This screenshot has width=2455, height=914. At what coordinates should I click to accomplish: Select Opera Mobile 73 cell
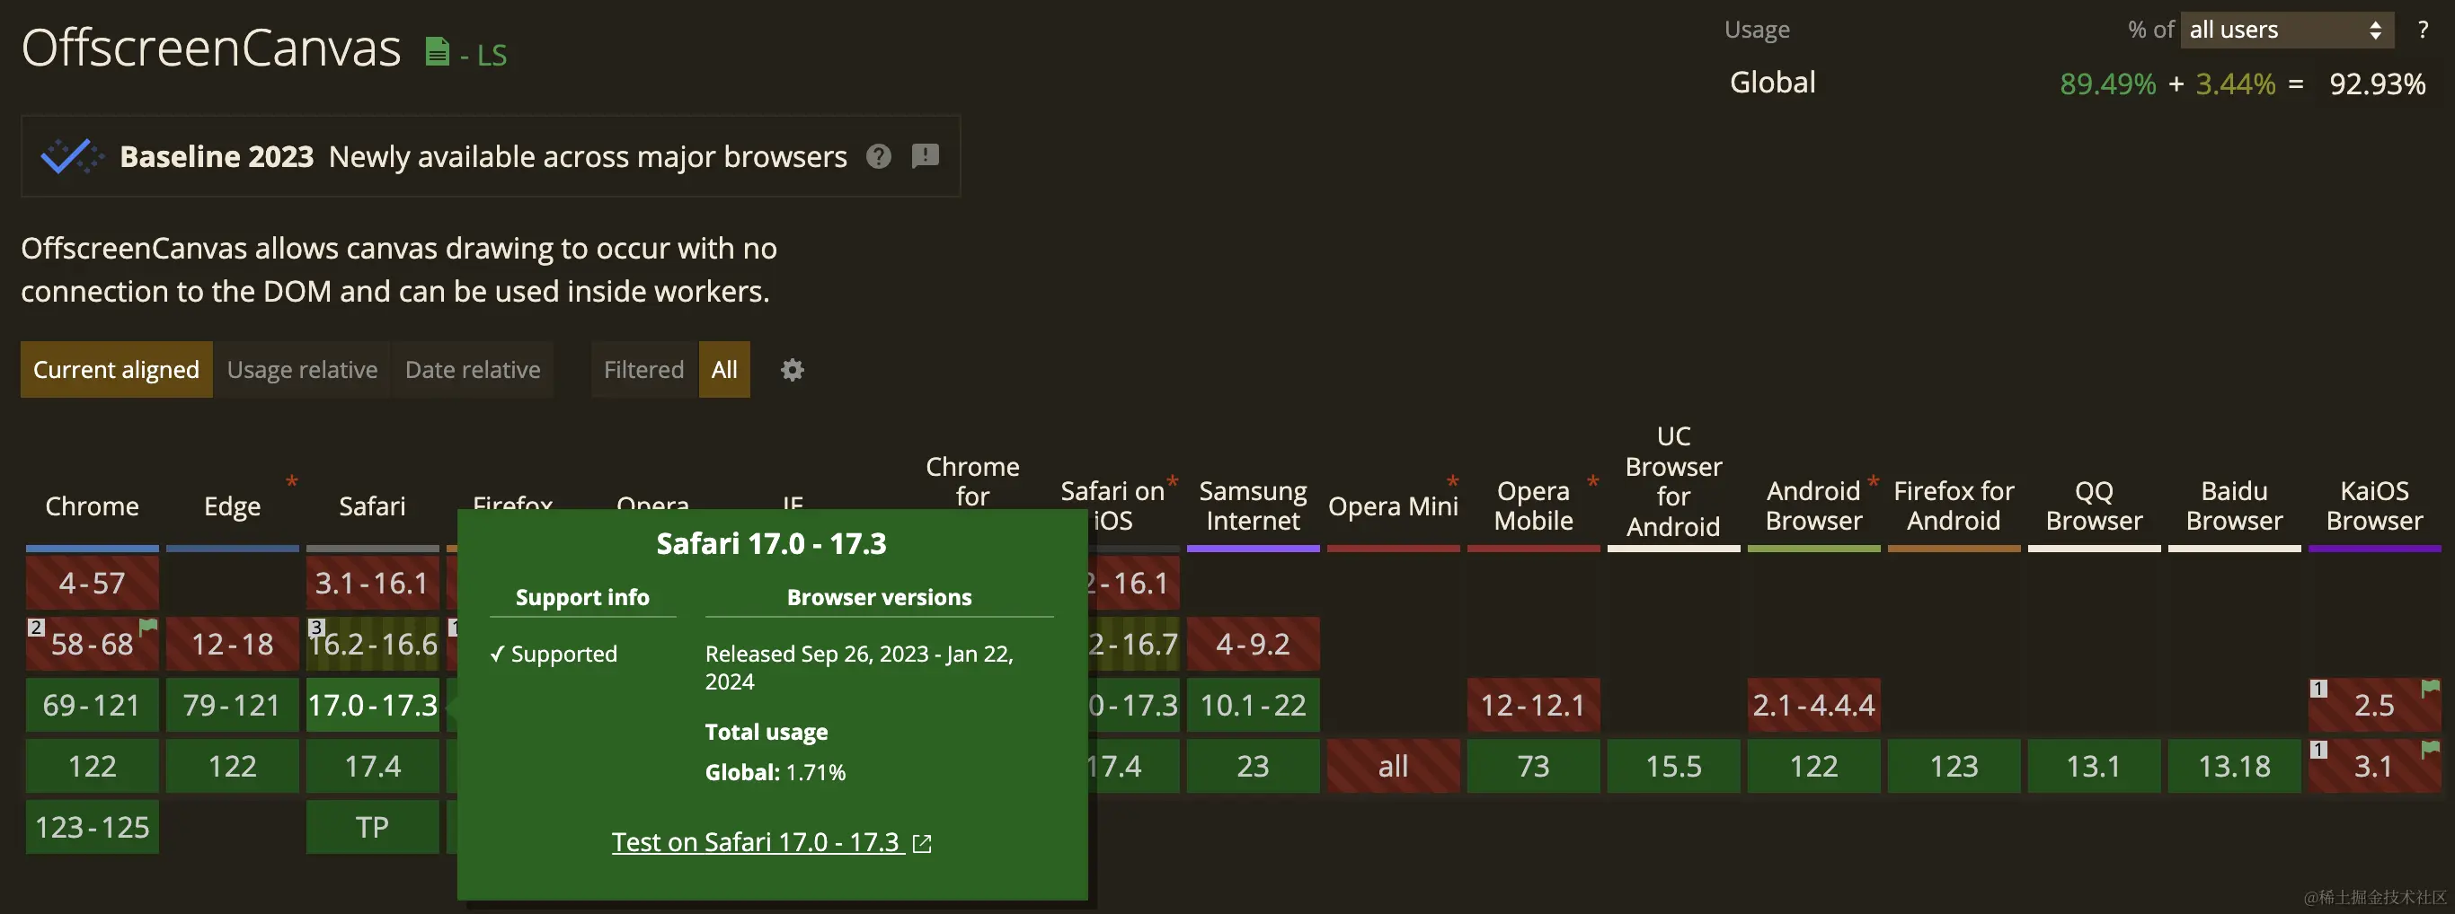coord(1533,766)
